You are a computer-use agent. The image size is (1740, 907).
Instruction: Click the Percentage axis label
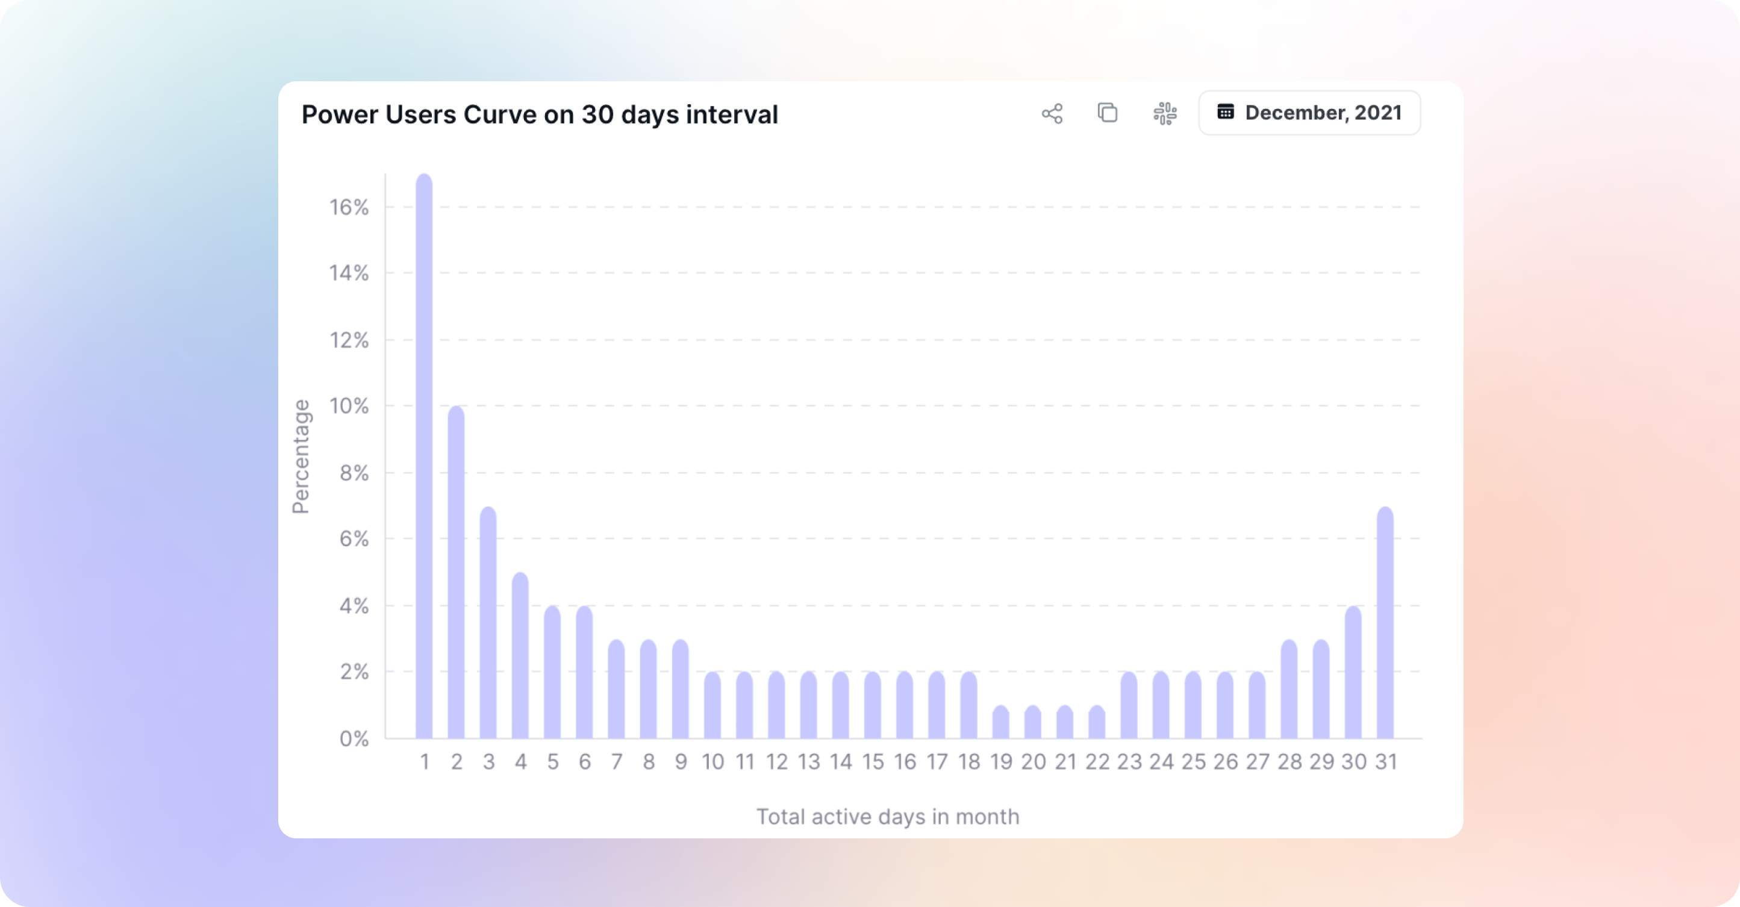coord(301,457)
